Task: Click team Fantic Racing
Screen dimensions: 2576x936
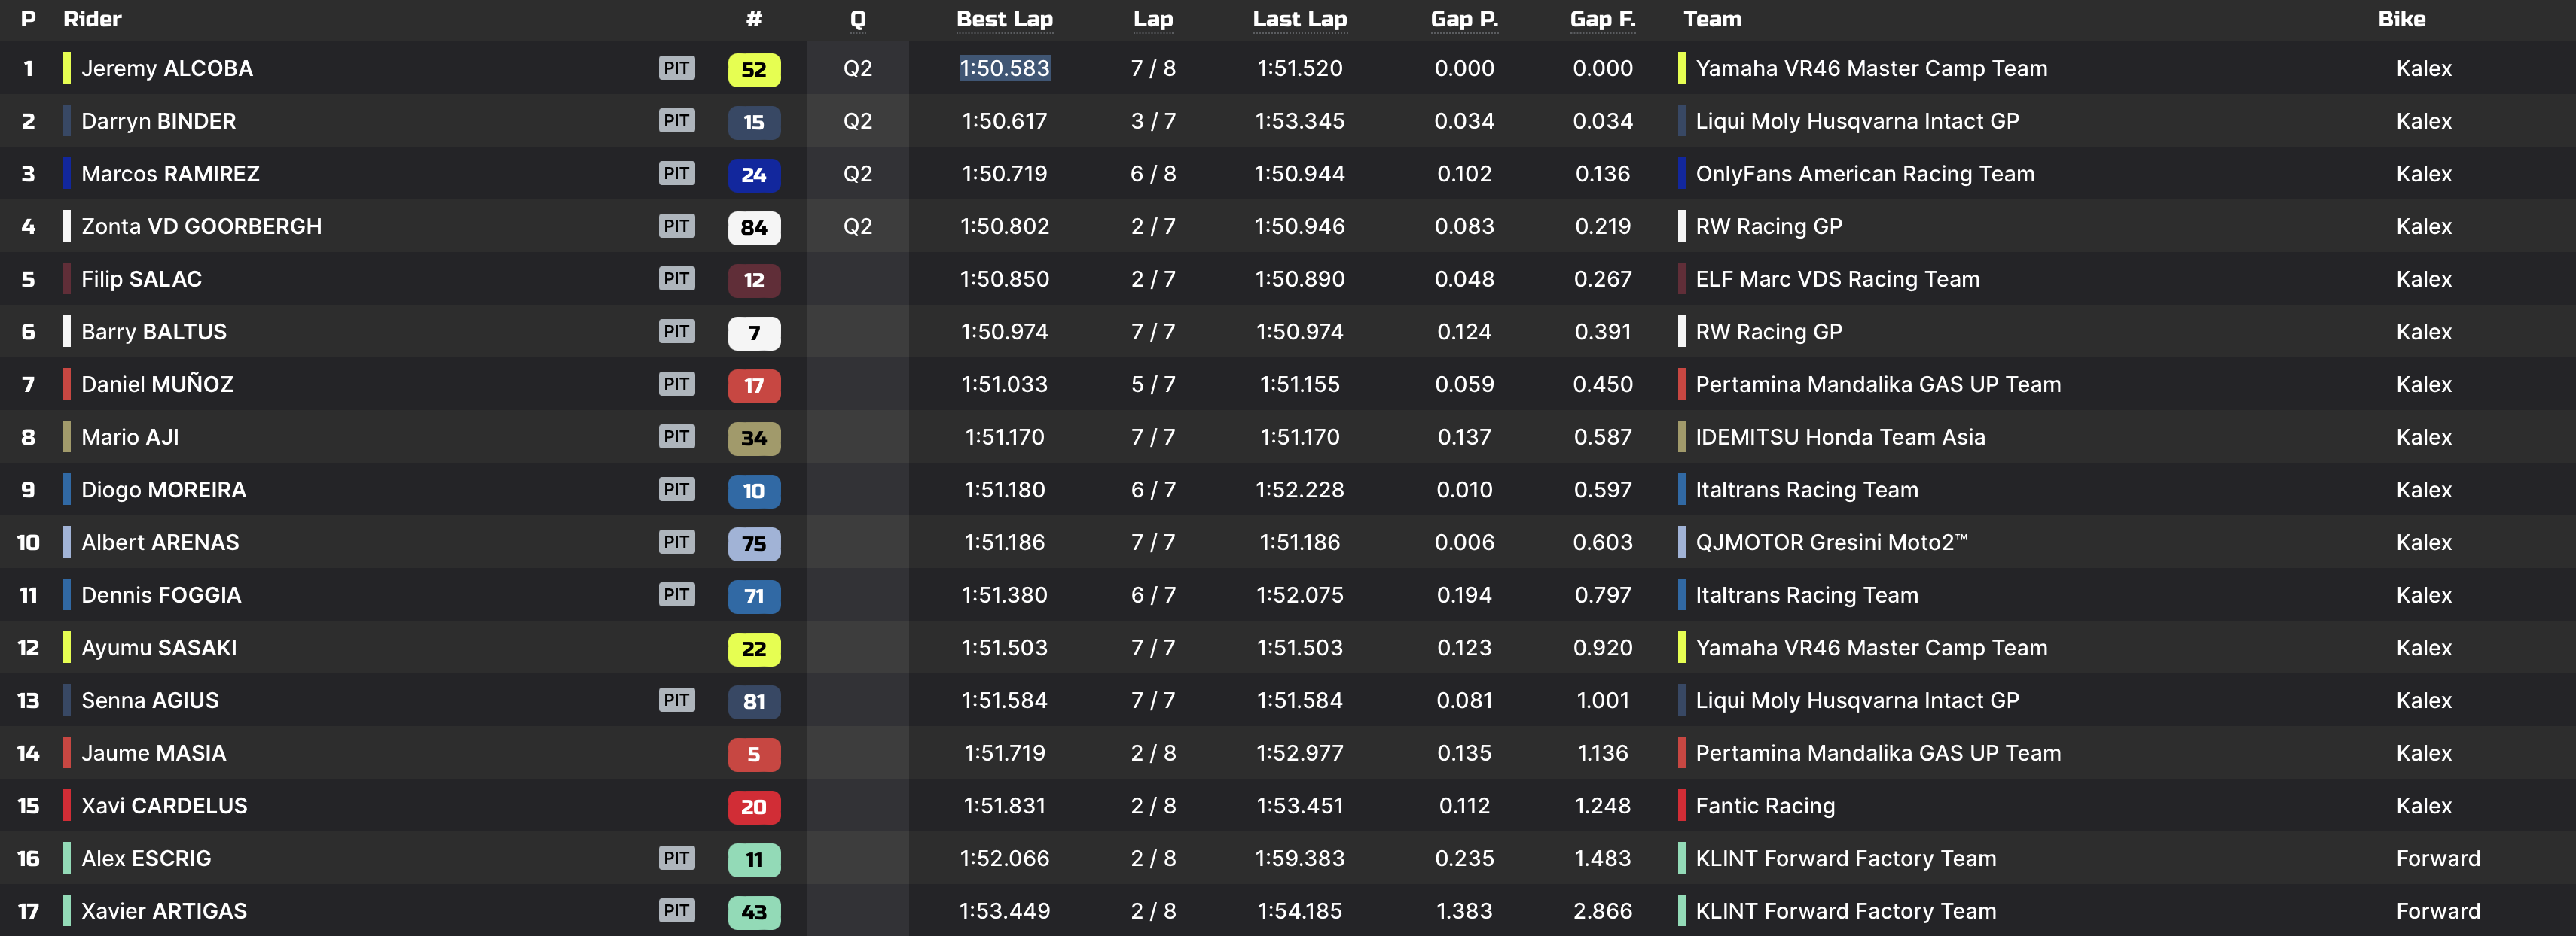Action: click(x=1765, y=805)
